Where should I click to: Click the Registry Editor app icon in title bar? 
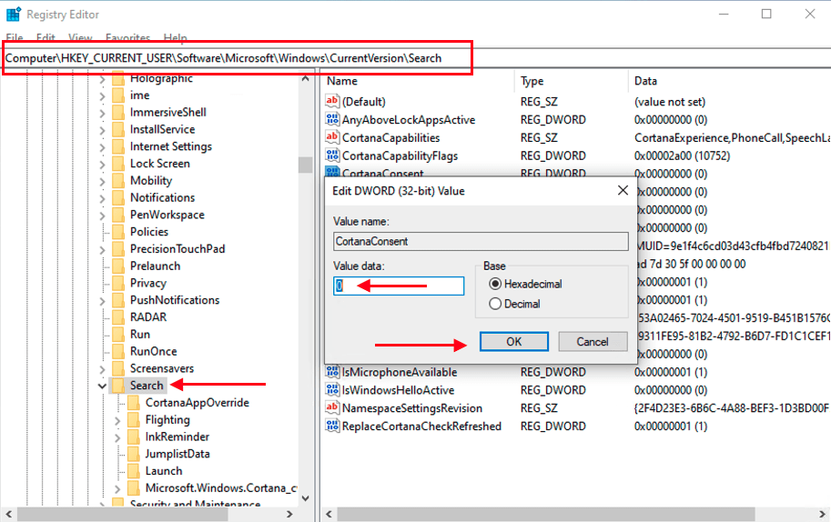13,15
